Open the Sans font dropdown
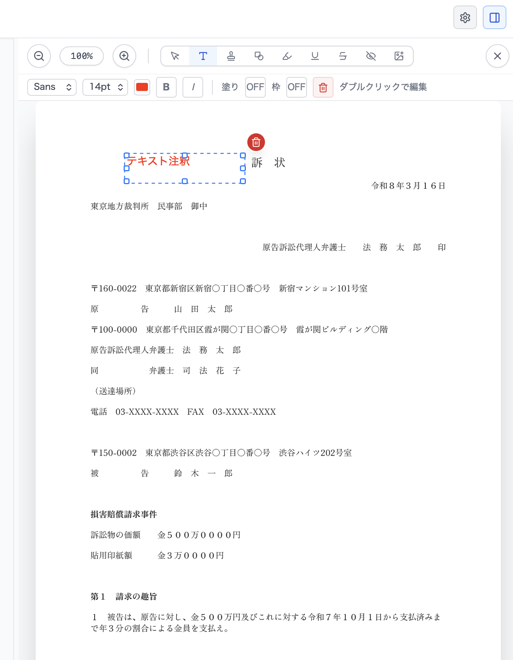The width and height of the screenshot is (513, 660). pyautogui.click(x=52, y=87)
